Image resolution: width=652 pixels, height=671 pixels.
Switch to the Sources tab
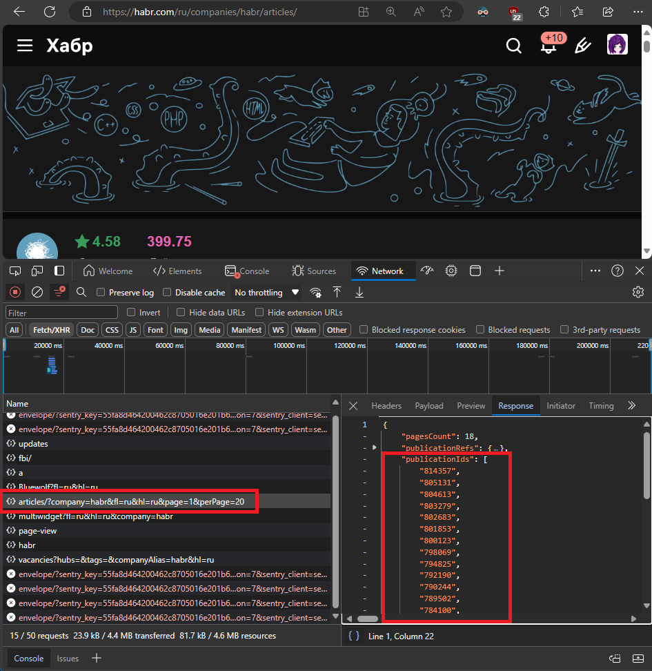click(x=314, y=271)
